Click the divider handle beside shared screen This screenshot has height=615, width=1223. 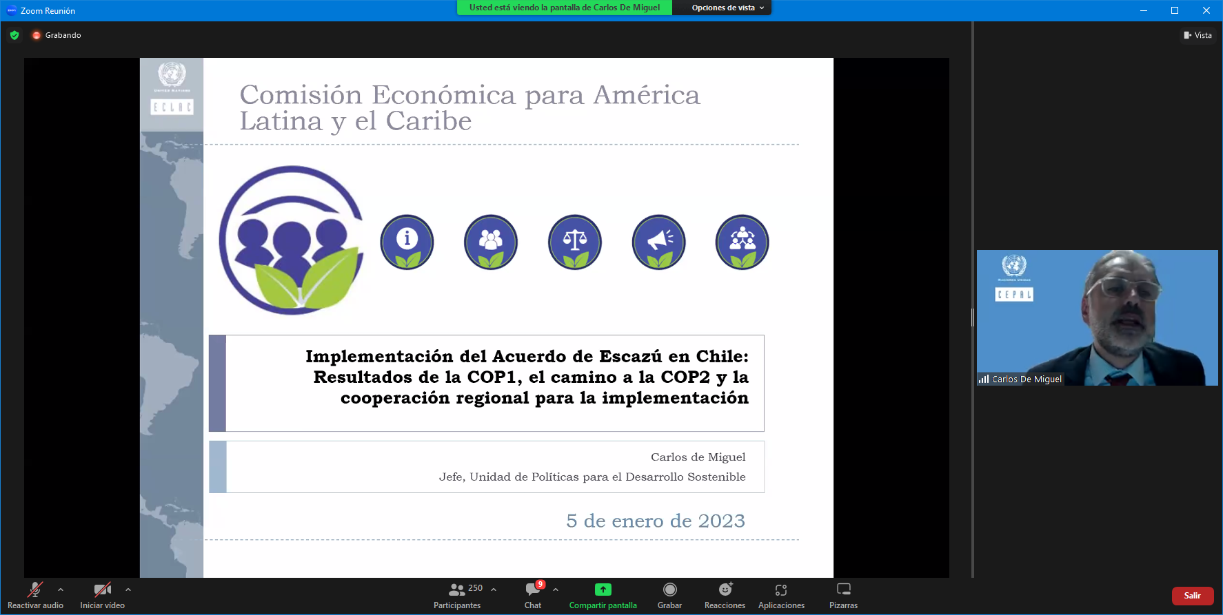pos(973,317)
